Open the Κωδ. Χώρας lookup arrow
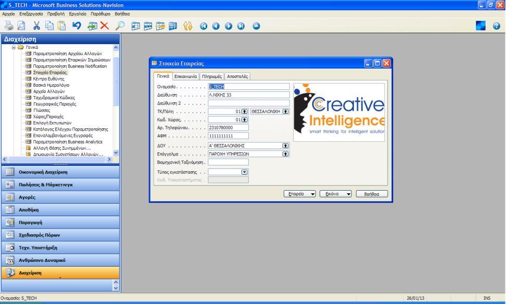 coord(245,120)
